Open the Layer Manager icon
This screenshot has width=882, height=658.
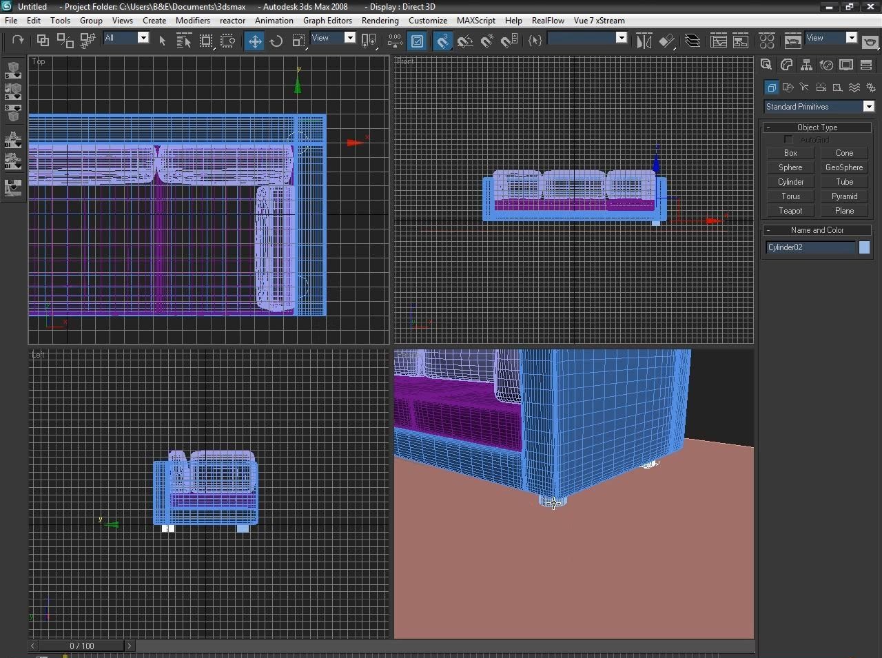point(693,41)
